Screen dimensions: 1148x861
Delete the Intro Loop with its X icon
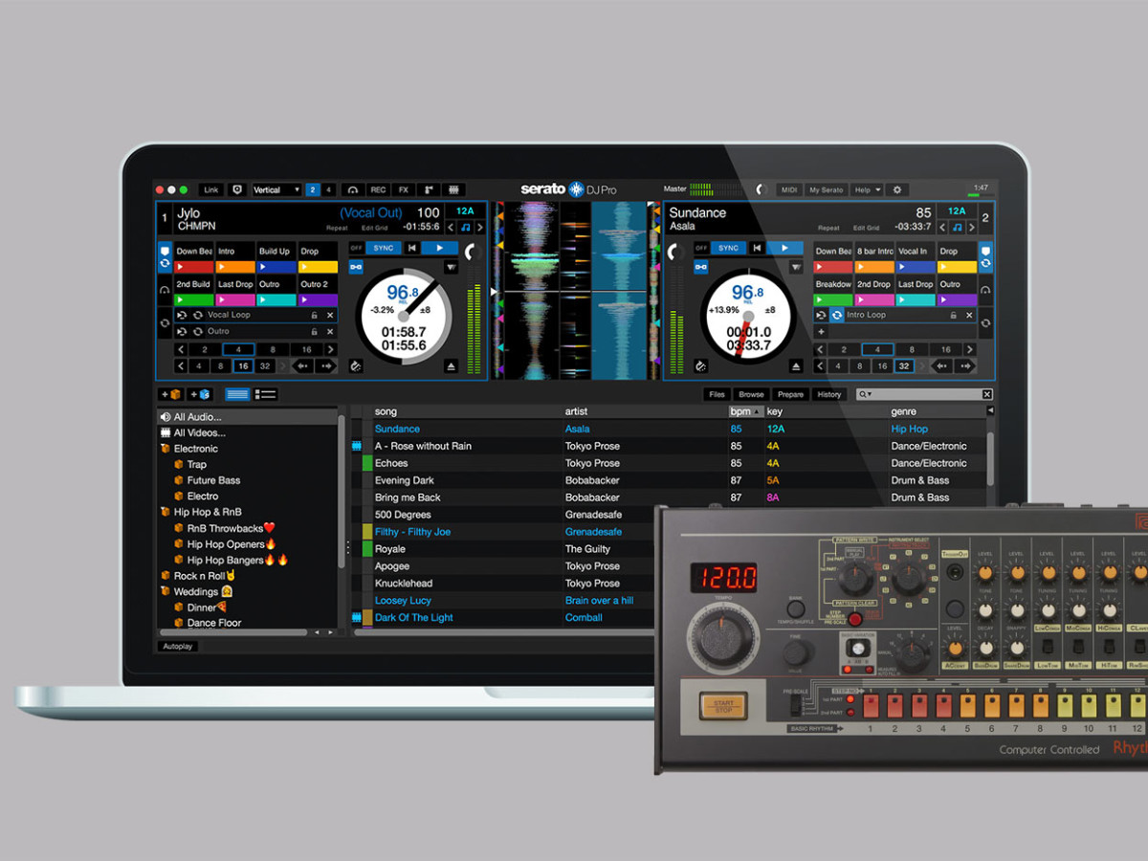(x=969, y=315)
